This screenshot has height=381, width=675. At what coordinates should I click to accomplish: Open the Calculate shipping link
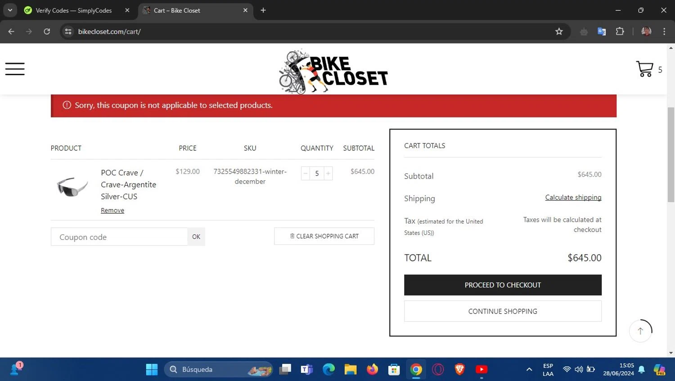(573, 197)
